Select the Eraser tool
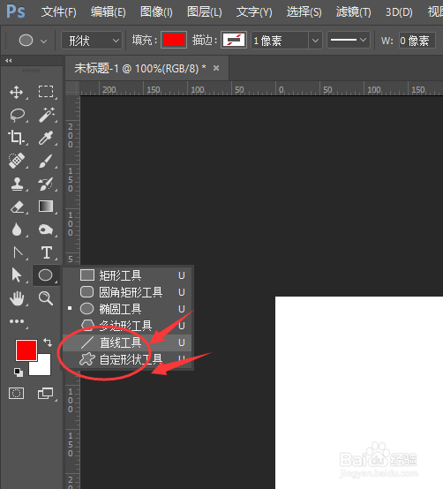 tap(17, 207)
